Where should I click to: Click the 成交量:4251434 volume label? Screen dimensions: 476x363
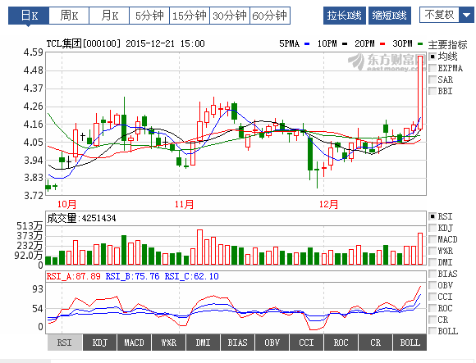pos(81,218)
